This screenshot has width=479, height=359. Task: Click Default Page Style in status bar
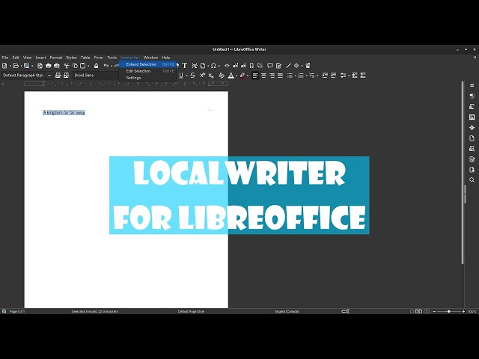[x=192, y=311]
